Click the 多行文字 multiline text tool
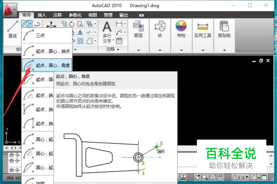 pos(107,32)
